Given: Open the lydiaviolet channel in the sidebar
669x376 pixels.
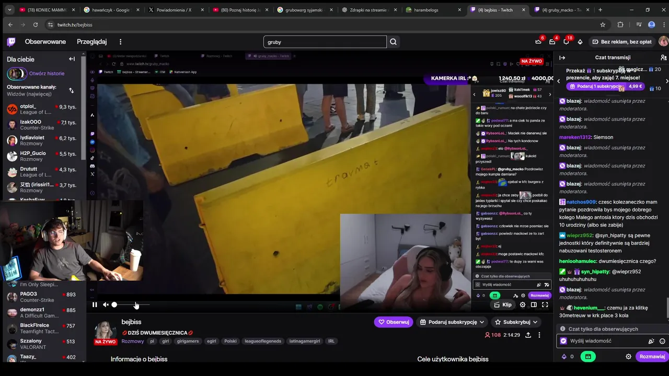Looking at the screenshot, I should pyautogui.click(x=42, y=140).
